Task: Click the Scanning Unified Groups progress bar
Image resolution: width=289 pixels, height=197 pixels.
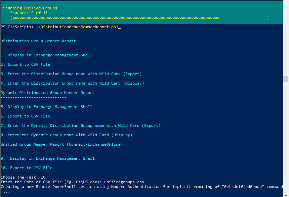Action: tap(139, 18)
